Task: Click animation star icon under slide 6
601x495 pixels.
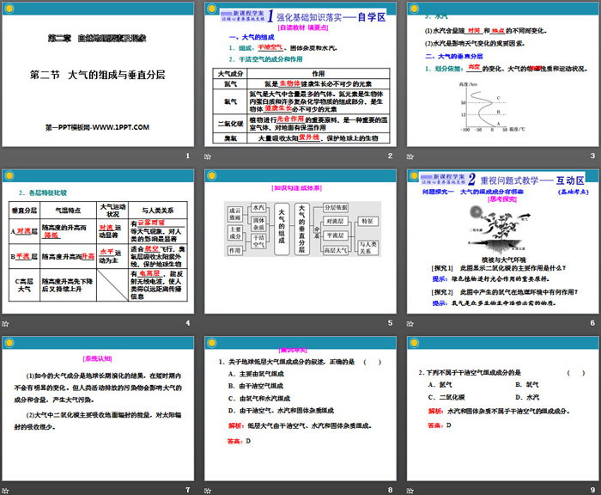Action: pos(410,323)
